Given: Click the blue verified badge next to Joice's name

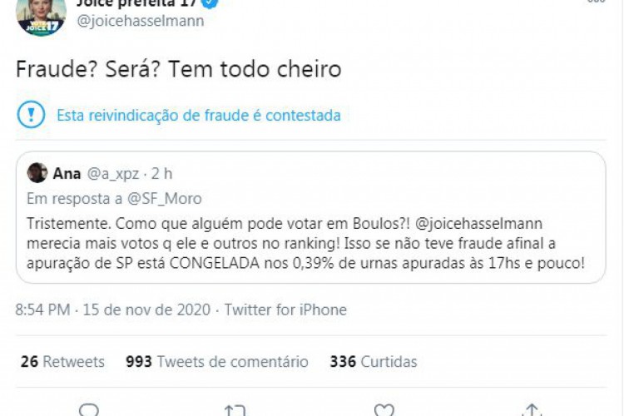Looking at the screenshot, I should click(211, 3).
